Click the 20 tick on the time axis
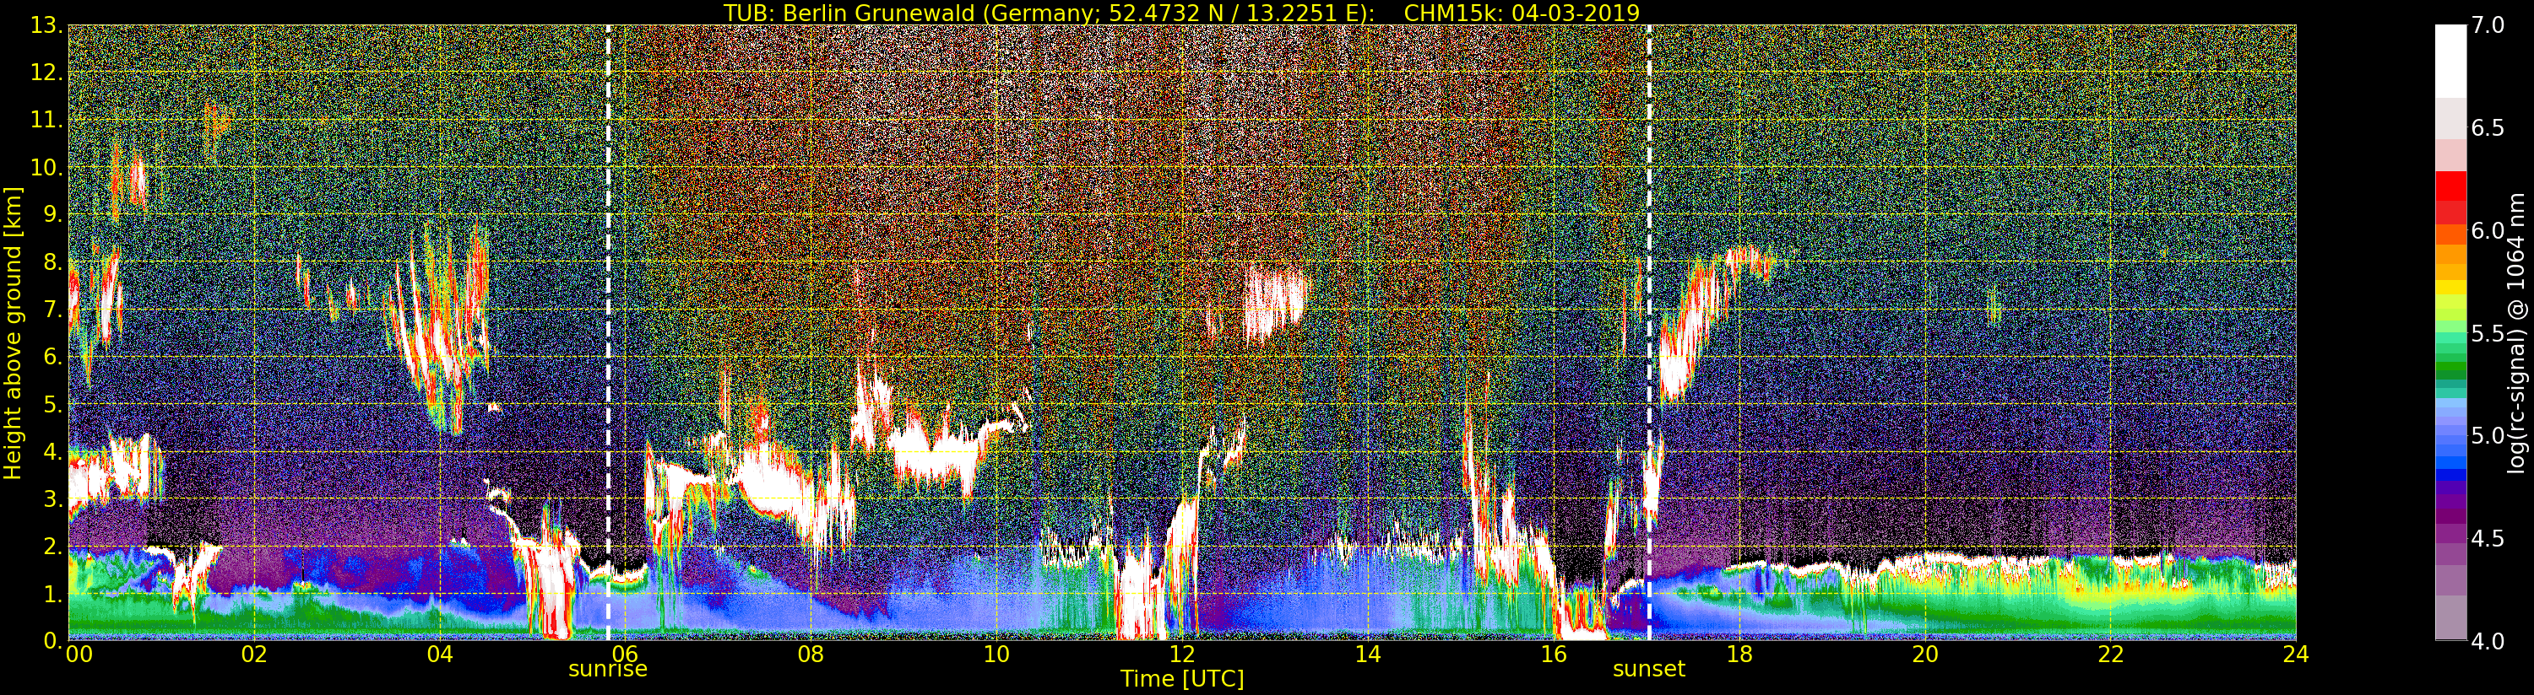This screenshot has width=2534, height=695. tap(1924, 655)
